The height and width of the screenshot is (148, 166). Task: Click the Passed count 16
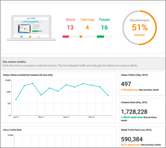(105, 27)
